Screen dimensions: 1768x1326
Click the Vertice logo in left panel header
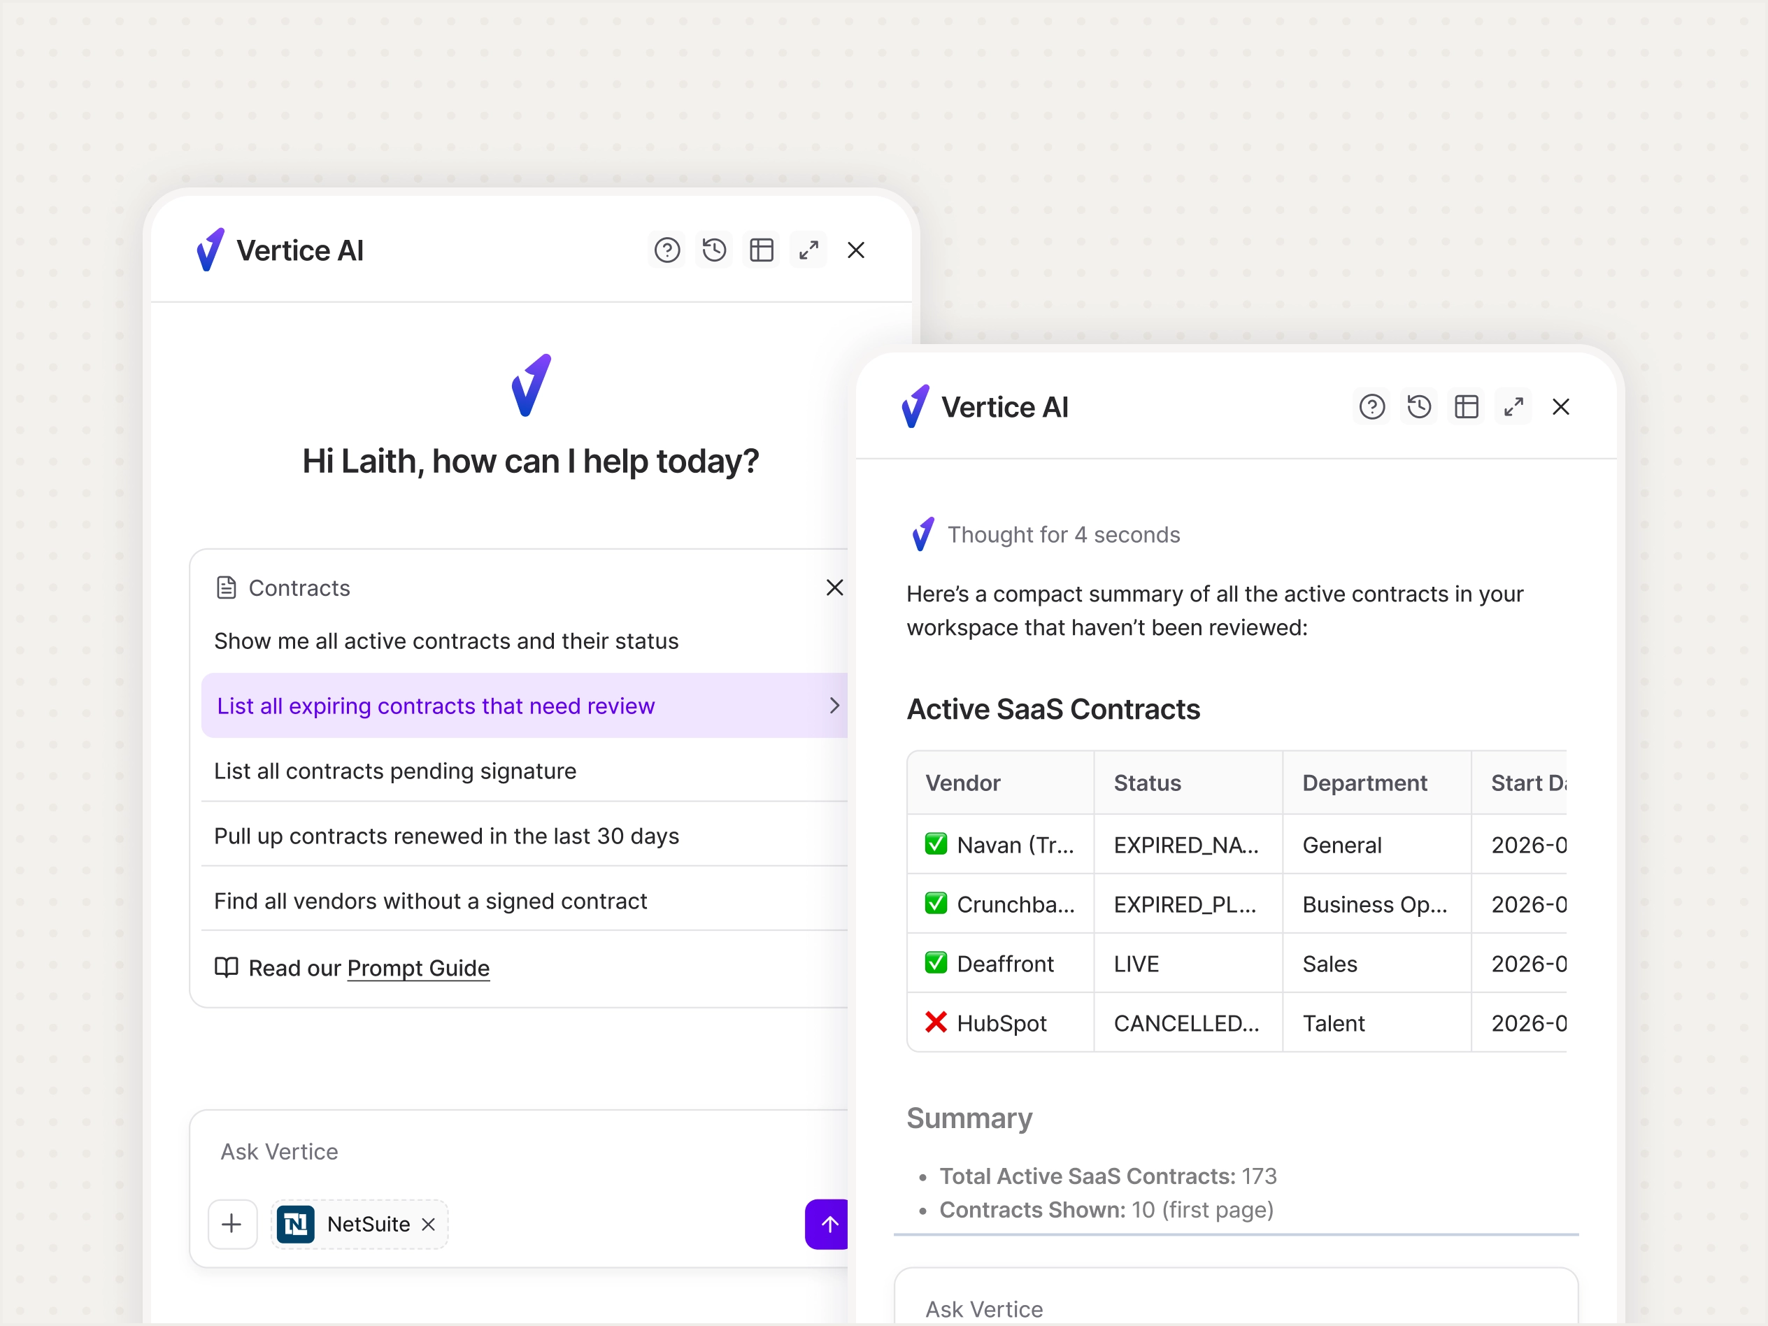pos(211,250)
